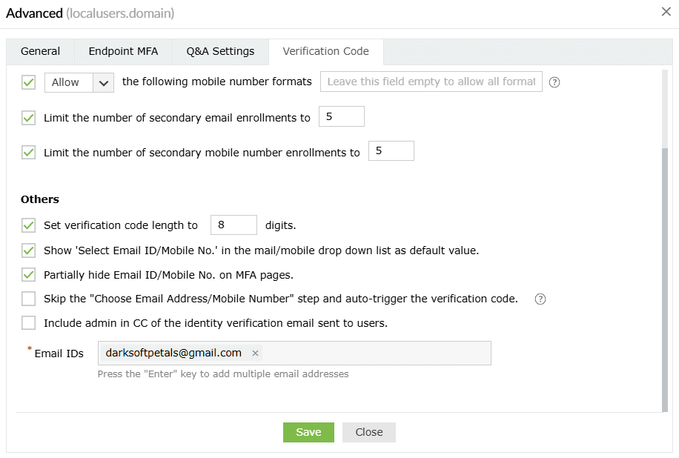The width and height of the screenshot is (679, 458).
Task: Switch to the General tab
Action: (x=40, y=51)
